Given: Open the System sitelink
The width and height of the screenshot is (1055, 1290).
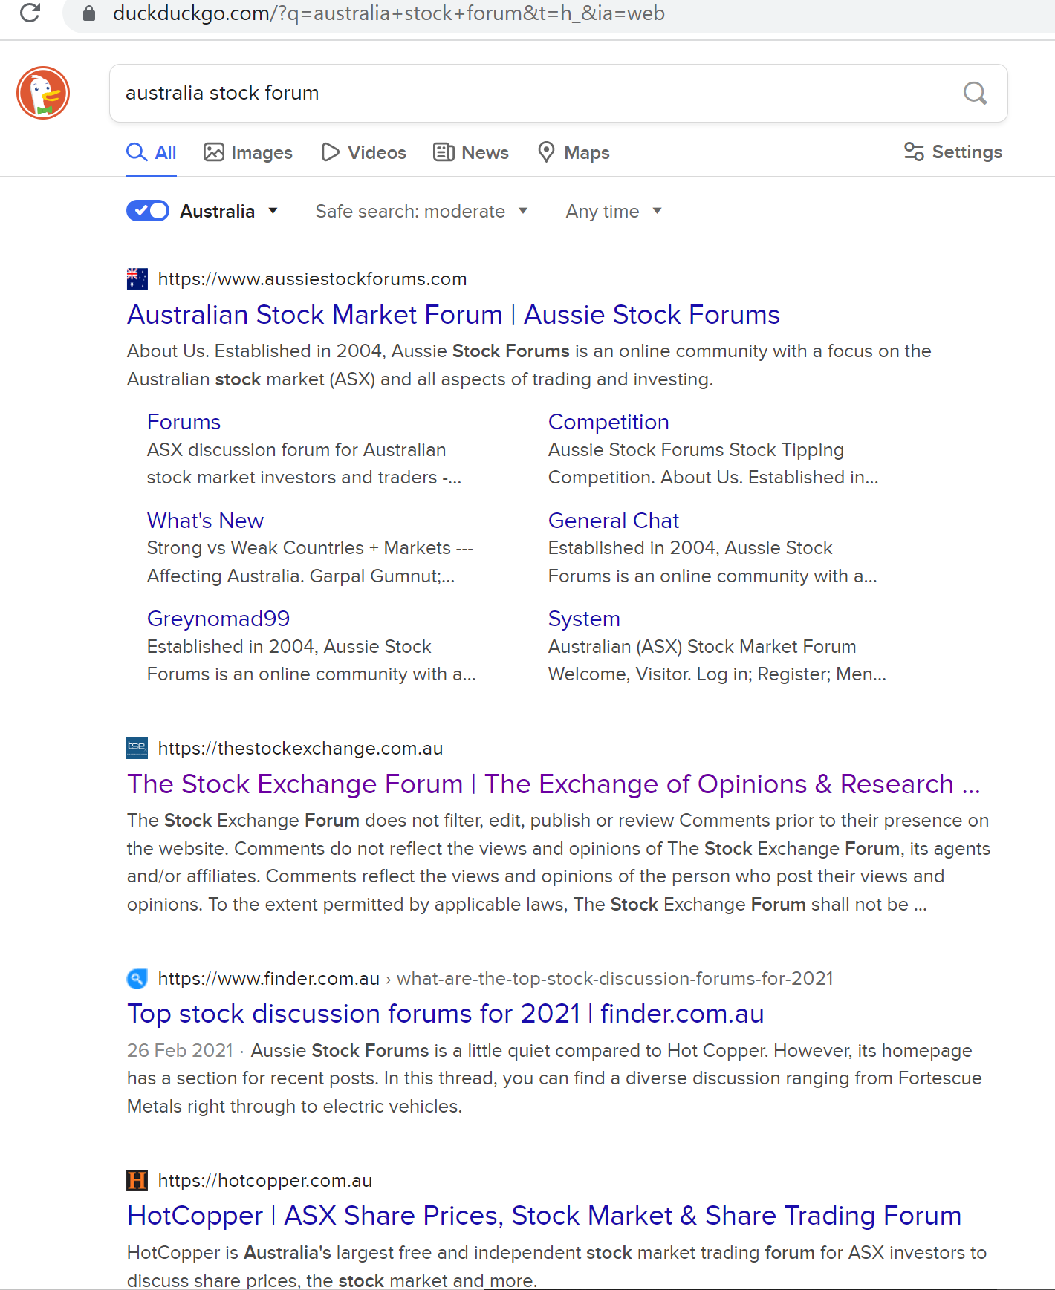Looking at the screenshot, I should [584, 619].
